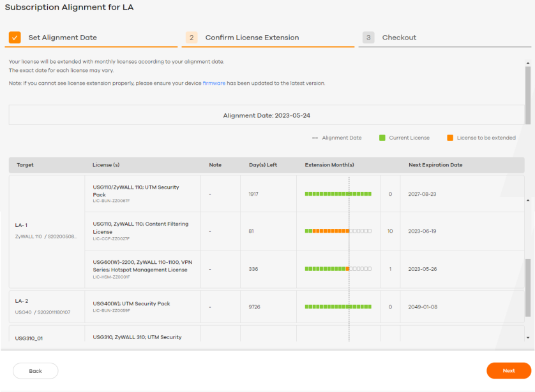Click the License (s) column header

(x=106, y=165)
